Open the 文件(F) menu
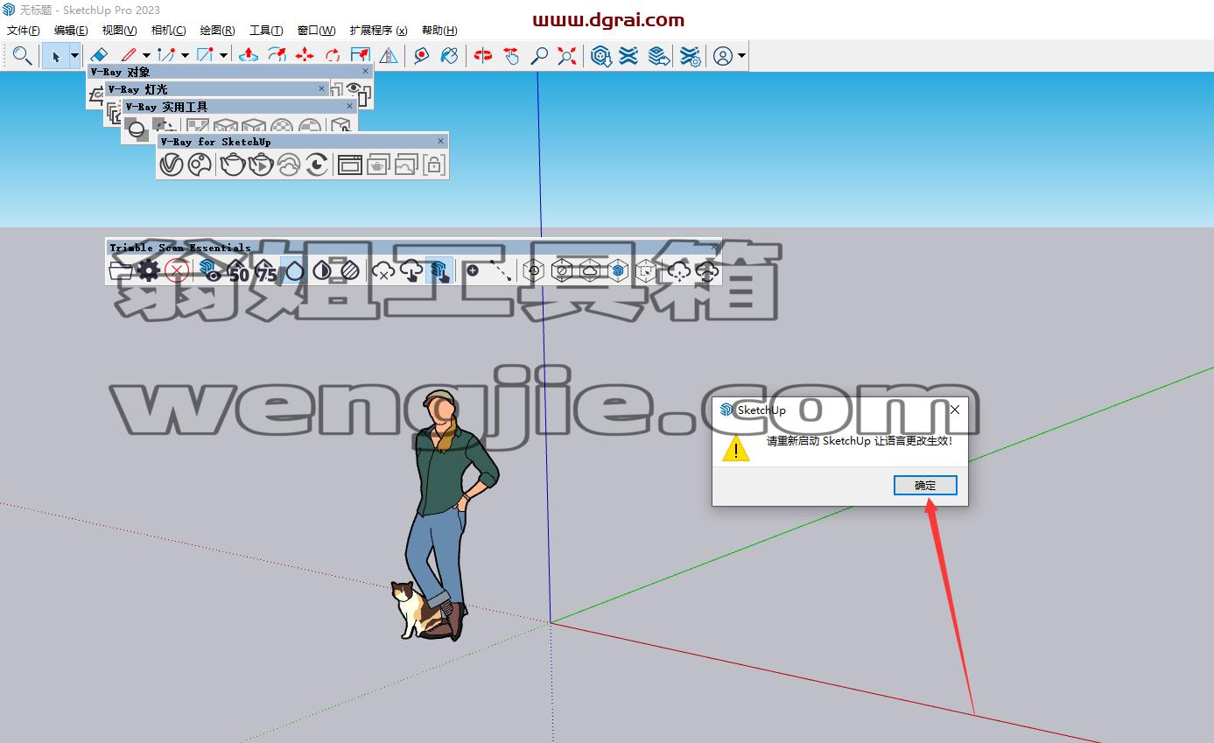 click(24, 31)
